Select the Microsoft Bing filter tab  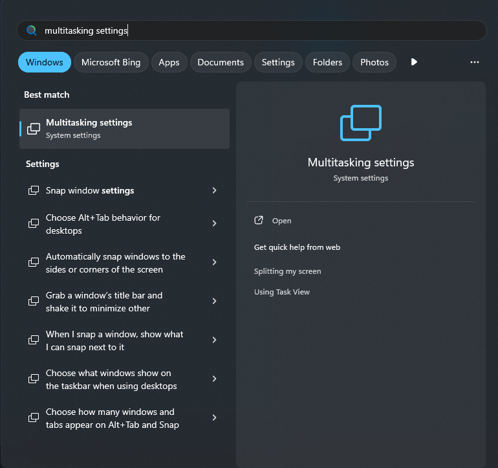click(x=111, y=62)
